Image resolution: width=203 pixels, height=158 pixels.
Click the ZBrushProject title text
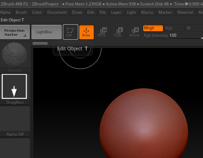(45, 4)
